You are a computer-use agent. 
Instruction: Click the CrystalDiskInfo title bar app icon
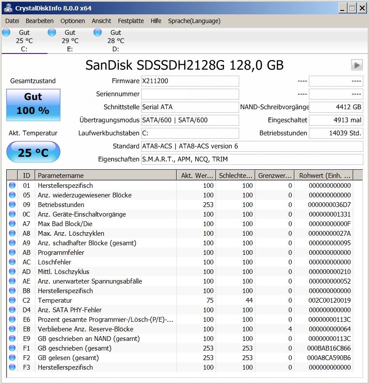(8, 8)
